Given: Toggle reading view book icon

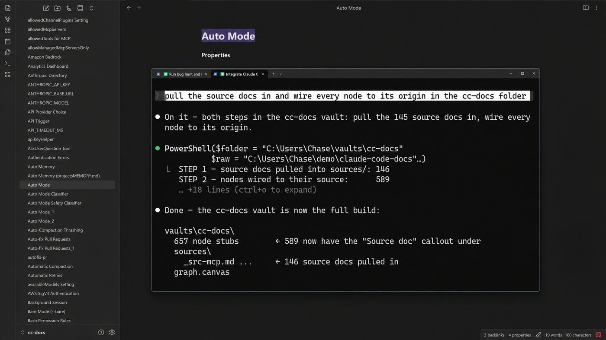Looking at the screenshot, I should click(586, 8).
